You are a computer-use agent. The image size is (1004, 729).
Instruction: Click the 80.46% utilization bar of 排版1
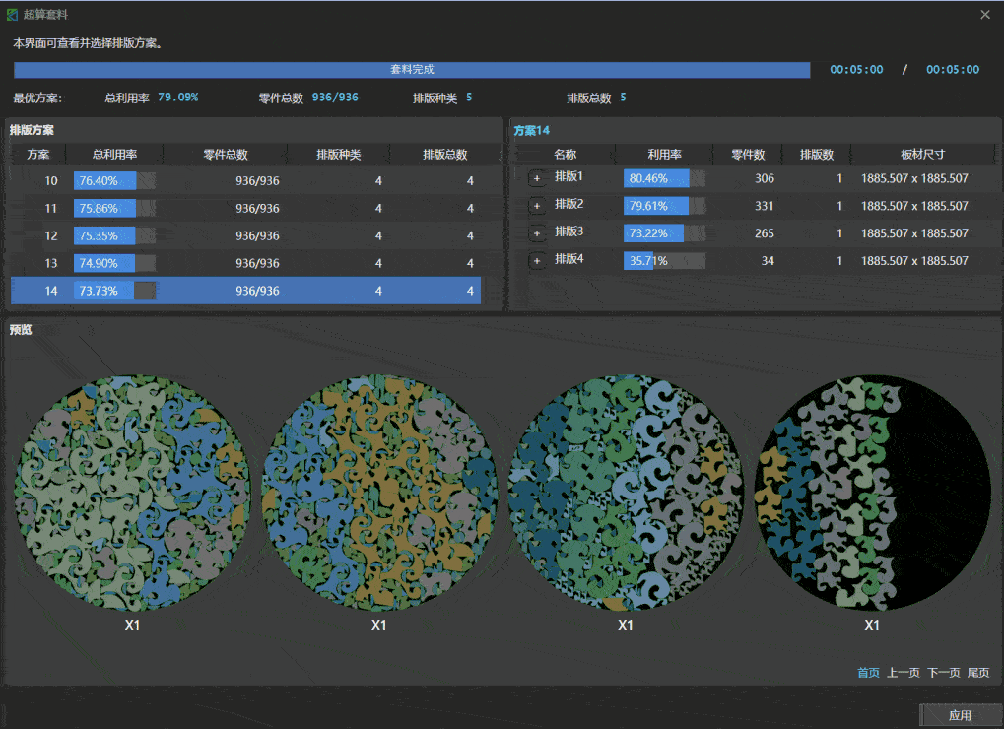pos(664,178)
